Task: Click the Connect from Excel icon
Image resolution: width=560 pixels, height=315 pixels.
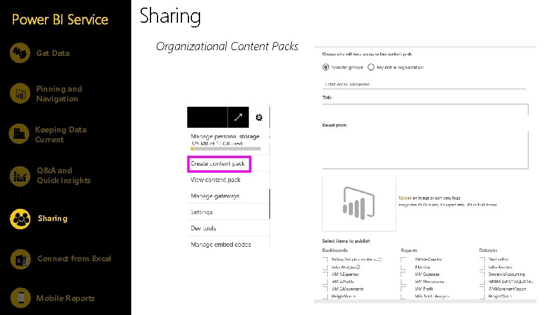Action: [21, 259]
